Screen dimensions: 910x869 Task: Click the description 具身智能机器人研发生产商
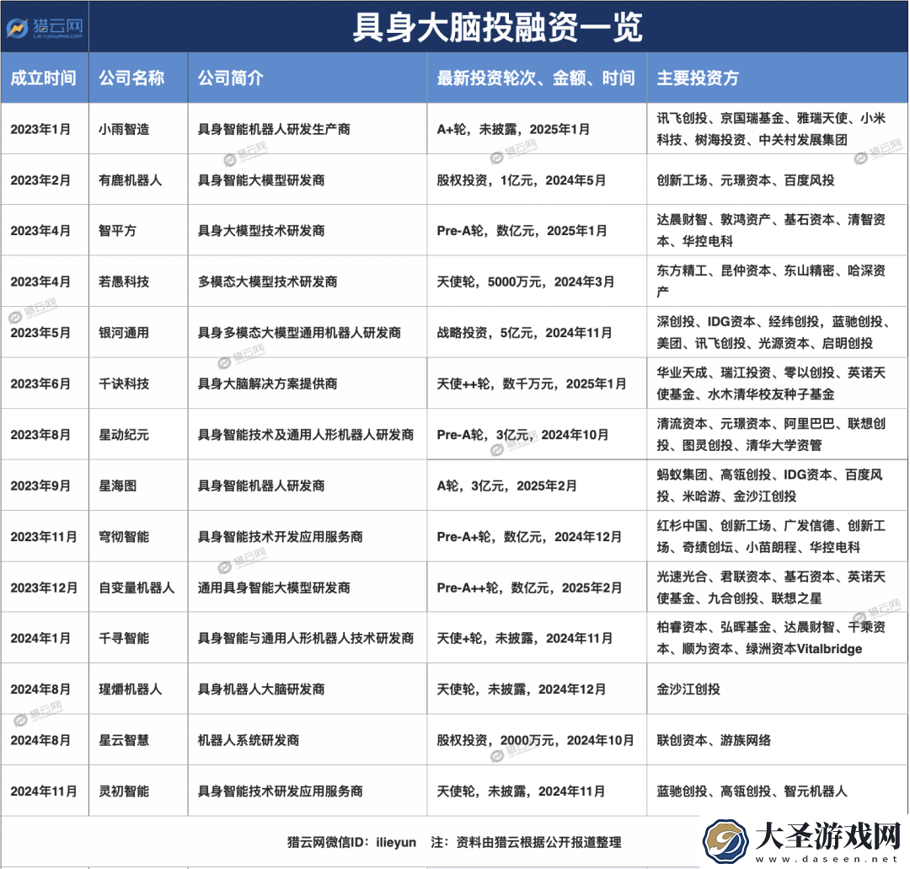coord(274,129)
